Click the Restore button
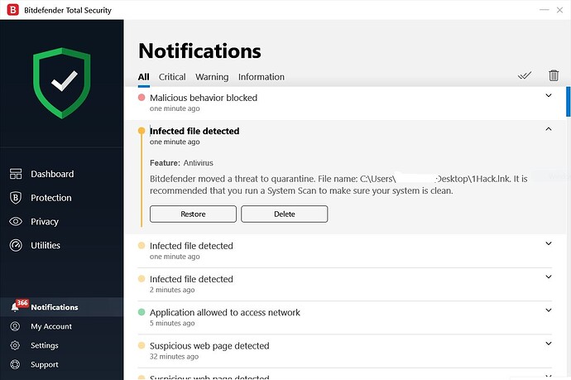The image size is (571, 380). click(193, 214)
